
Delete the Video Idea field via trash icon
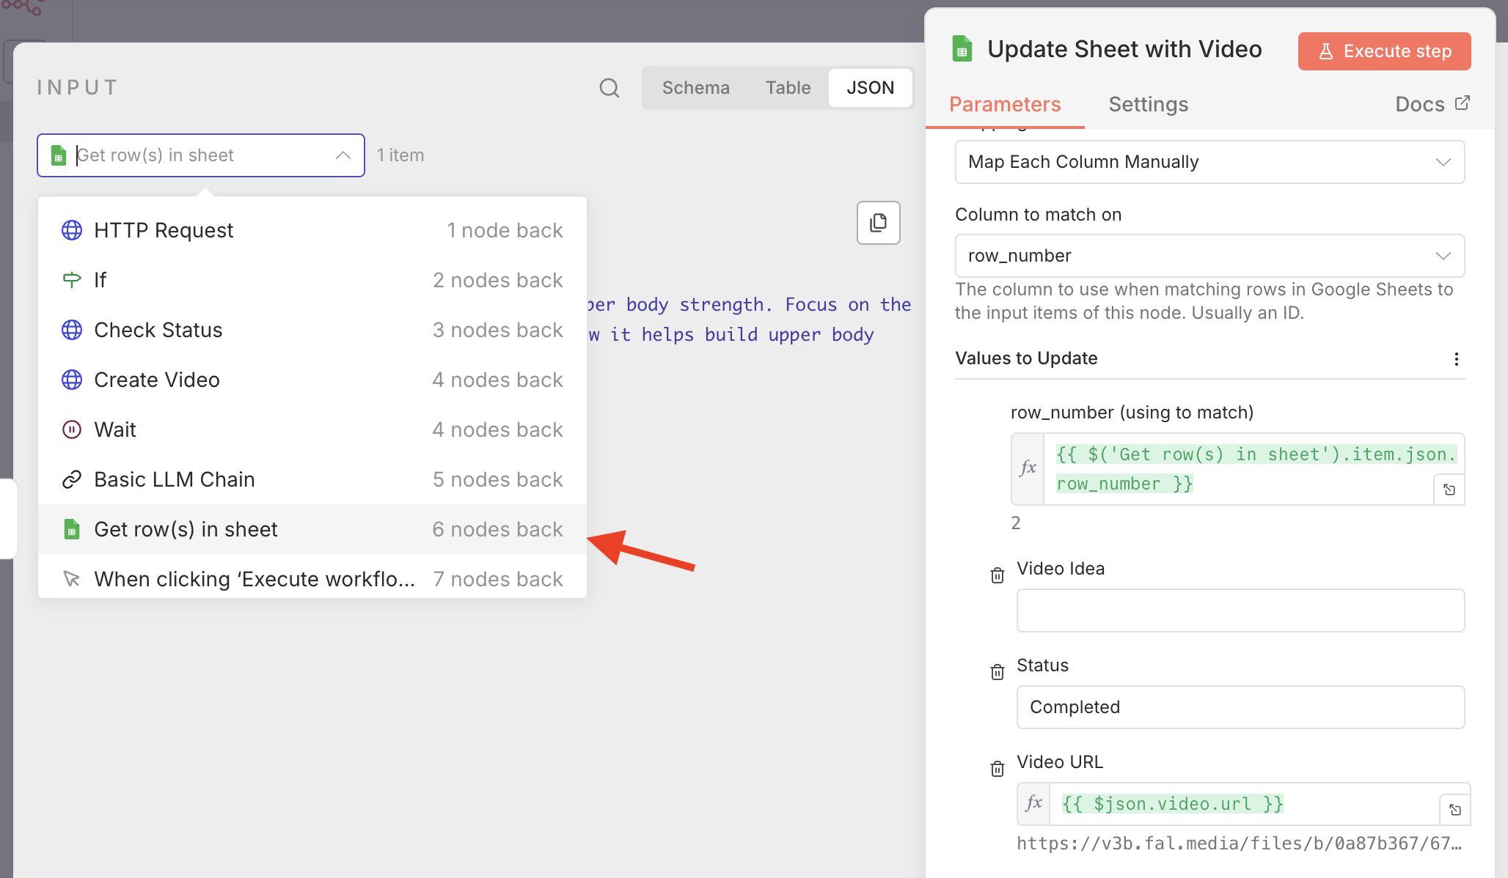997,575
